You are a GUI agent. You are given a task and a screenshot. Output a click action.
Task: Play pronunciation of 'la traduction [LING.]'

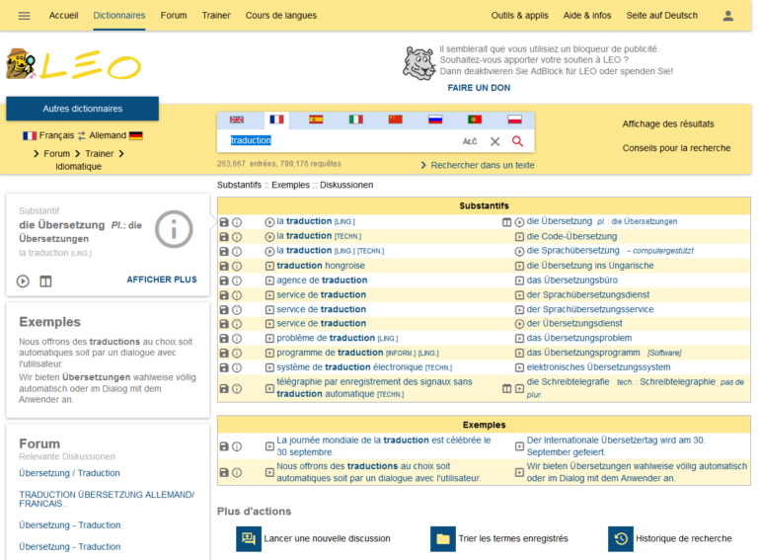point(269,222)
